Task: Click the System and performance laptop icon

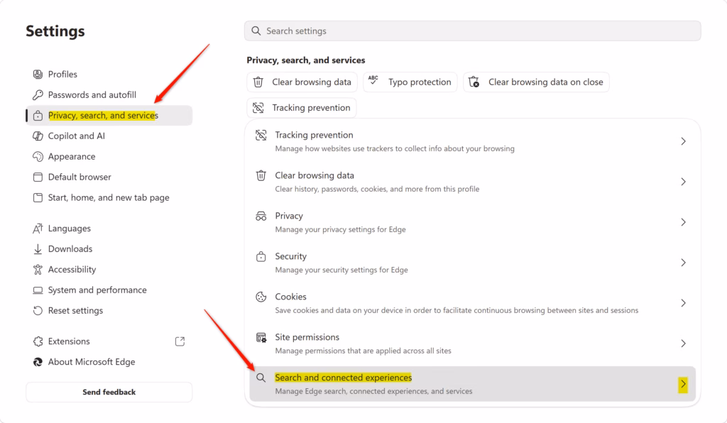Action: (38, 290)
